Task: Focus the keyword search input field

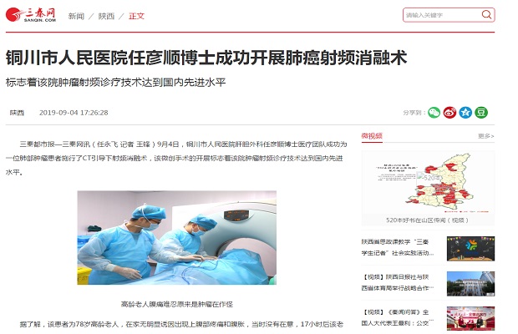Action: (x=442, y=15)
